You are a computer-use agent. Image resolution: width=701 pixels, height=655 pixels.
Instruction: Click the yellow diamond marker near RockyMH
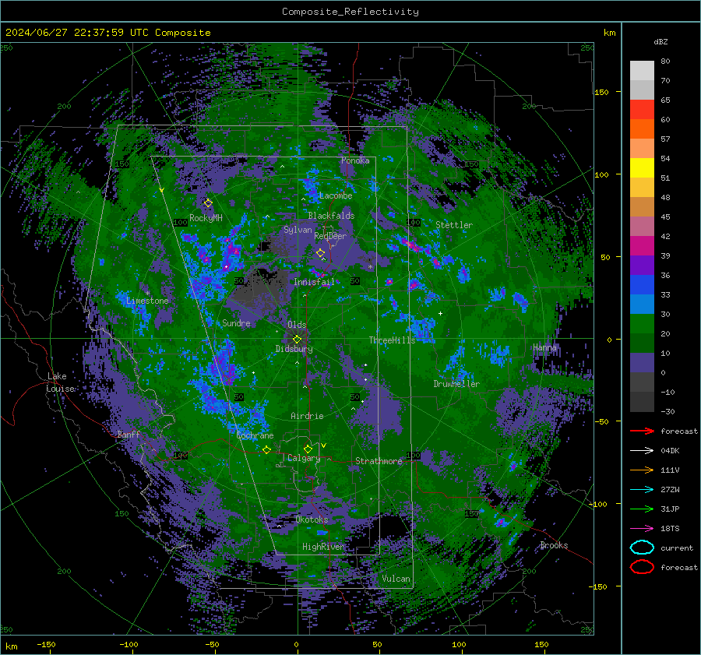point(208,203)
